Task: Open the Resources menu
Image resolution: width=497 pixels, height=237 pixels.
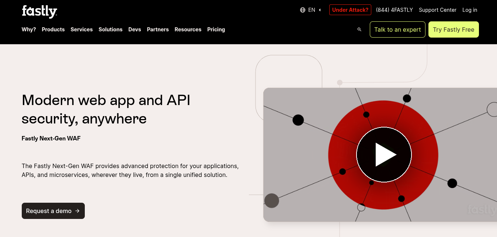Action: [x=188, y=29]
